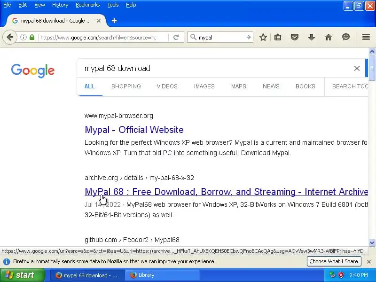376x282 pixels.
Task: Switch to the MAPS results tab
Action: click(239, 86)
